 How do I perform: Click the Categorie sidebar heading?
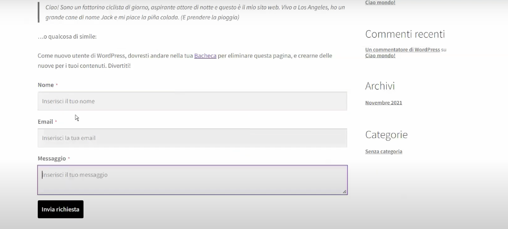pos(386,135)
